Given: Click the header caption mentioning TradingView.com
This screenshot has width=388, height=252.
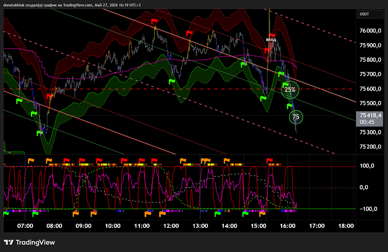Looking at the screenshot, I should pyautogui.click(x=72, y=5).
